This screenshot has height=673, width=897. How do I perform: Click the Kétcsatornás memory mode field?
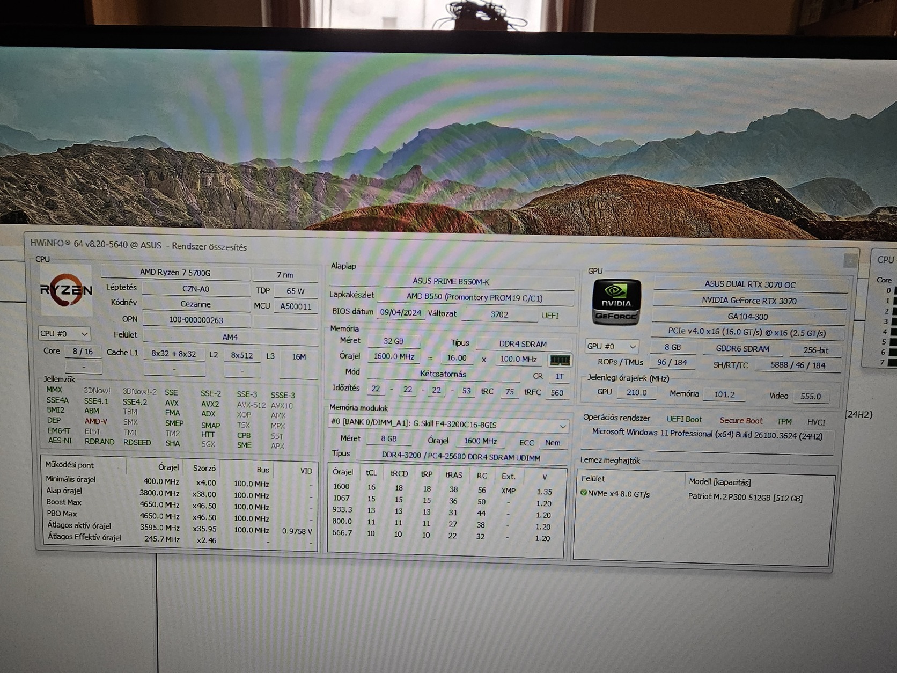443,374
